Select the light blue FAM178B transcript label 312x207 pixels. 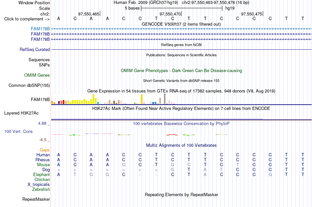pyautogui.click(x=40, y=29)
